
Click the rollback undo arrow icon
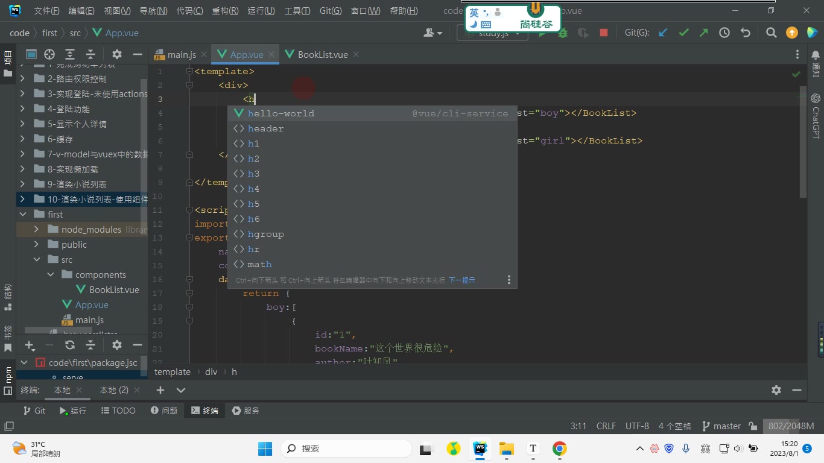coord(745,33)
